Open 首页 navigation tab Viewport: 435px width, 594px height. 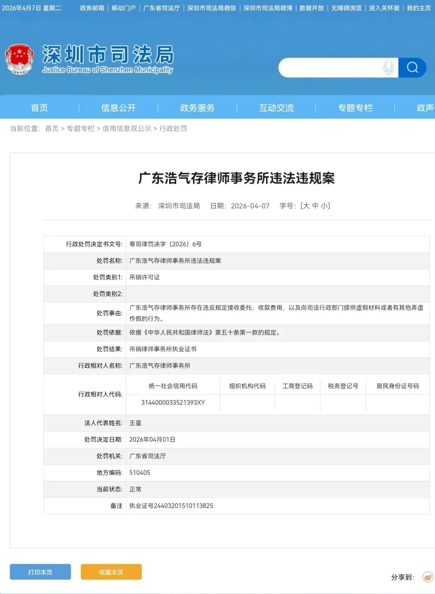39,108
